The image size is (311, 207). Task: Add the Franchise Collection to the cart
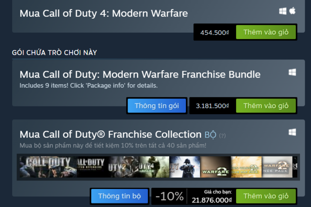[266, 196]
